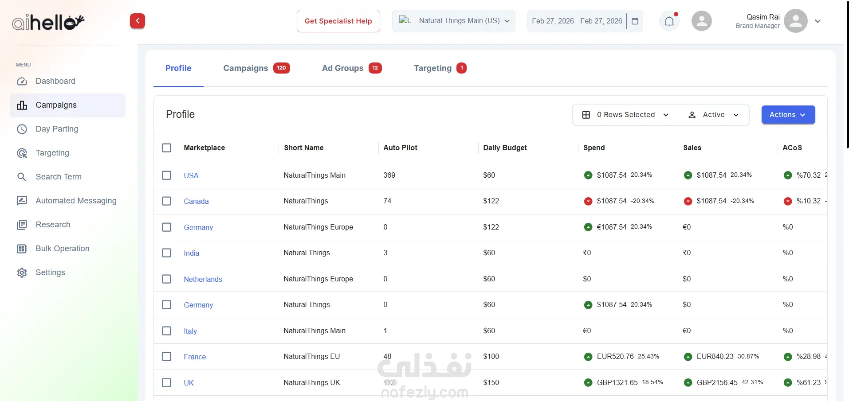Open the Natural Things Main (US) dropdown
Viewport: 849px width, 401px height.
click(x=454, y=21)
